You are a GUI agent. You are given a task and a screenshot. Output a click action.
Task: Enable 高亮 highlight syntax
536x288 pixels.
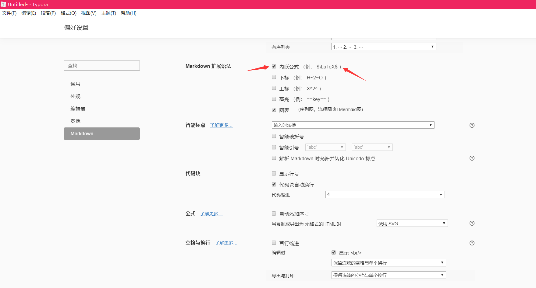(274, 99)
